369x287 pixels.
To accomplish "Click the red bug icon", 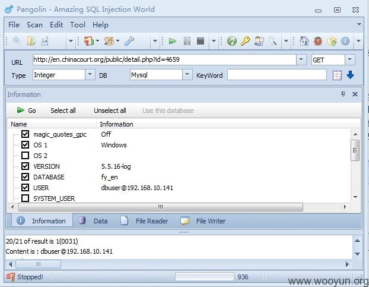I will coord(318,41).
